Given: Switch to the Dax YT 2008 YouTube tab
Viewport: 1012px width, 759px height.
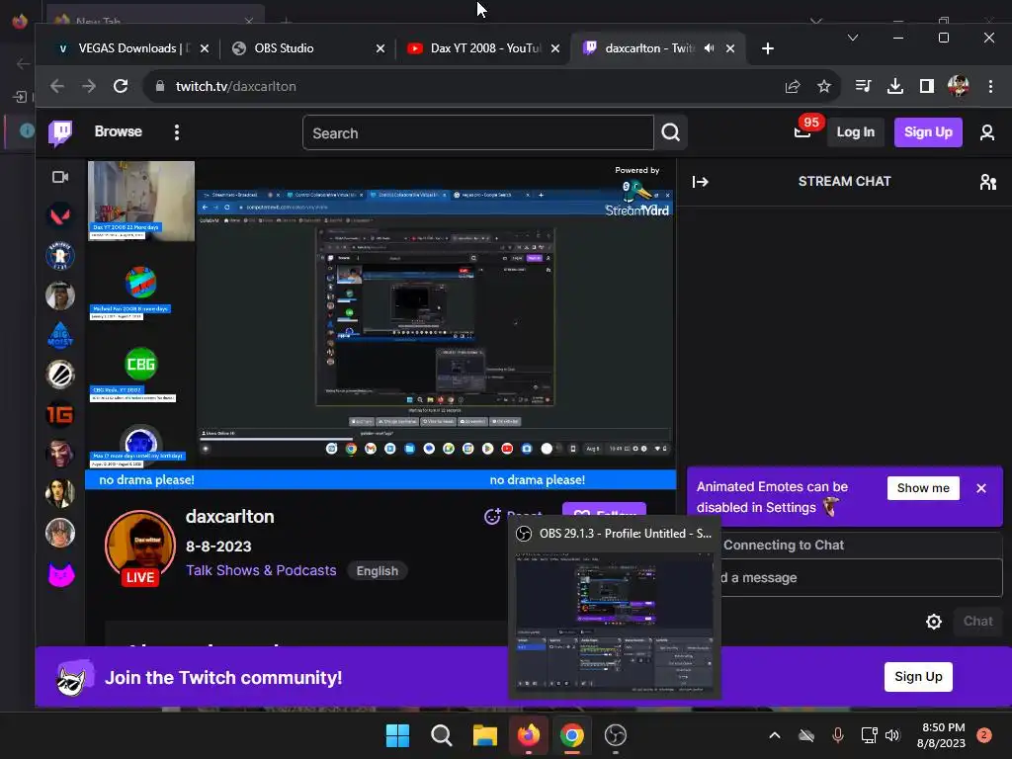Looking at the screenshot, I should (483, 48).
